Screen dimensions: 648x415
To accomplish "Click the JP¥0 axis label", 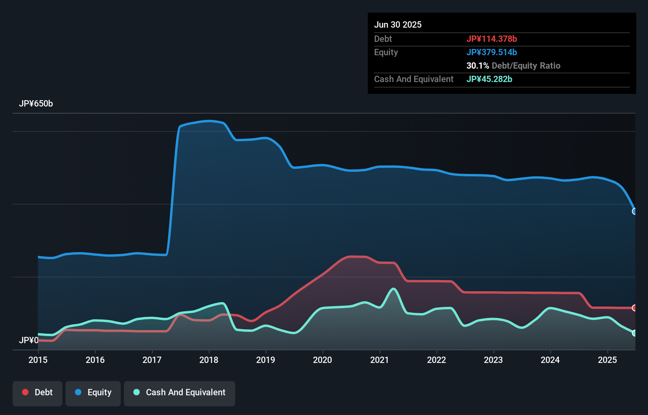I will coord(28,340).
